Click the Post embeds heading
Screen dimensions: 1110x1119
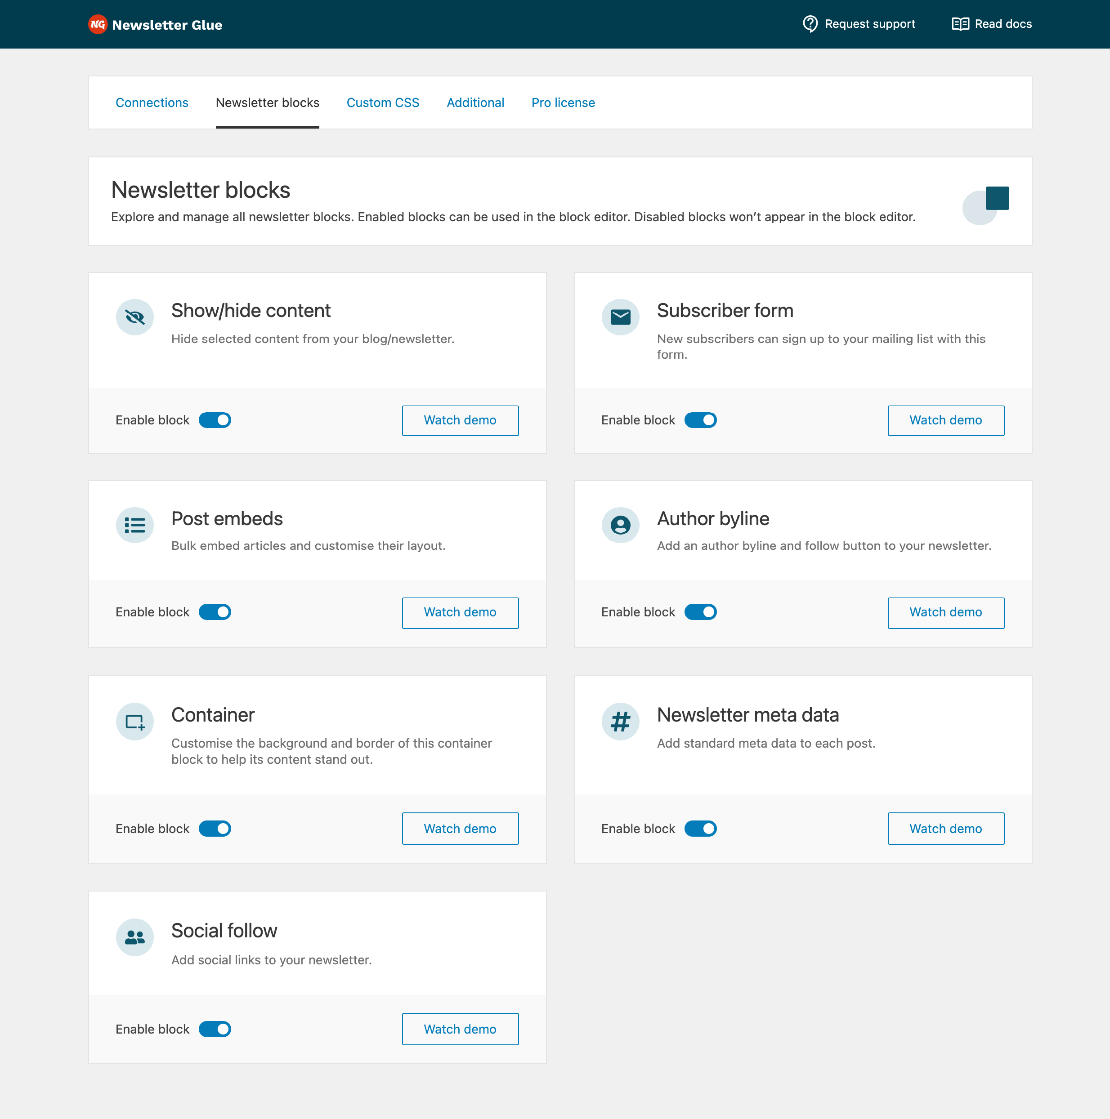pyautogui.click(x=227, y=518)
